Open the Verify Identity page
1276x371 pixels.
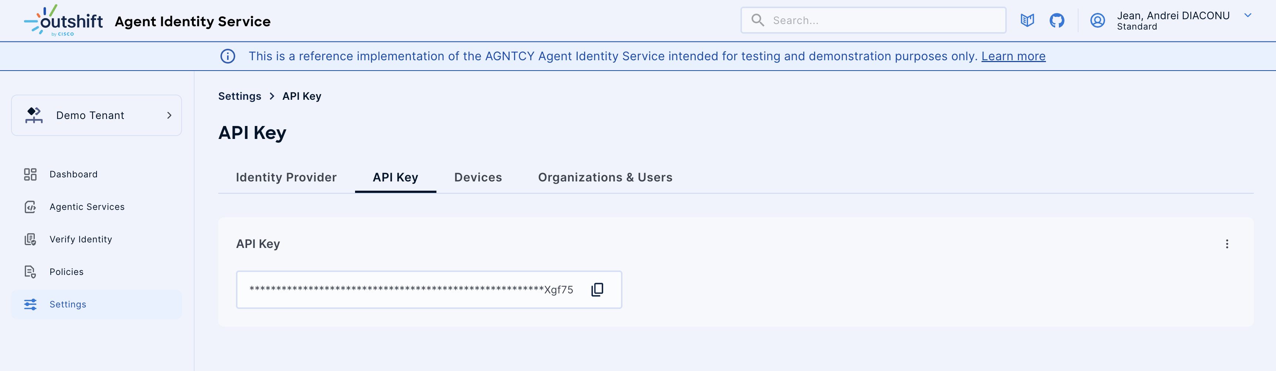coord(80,239)
